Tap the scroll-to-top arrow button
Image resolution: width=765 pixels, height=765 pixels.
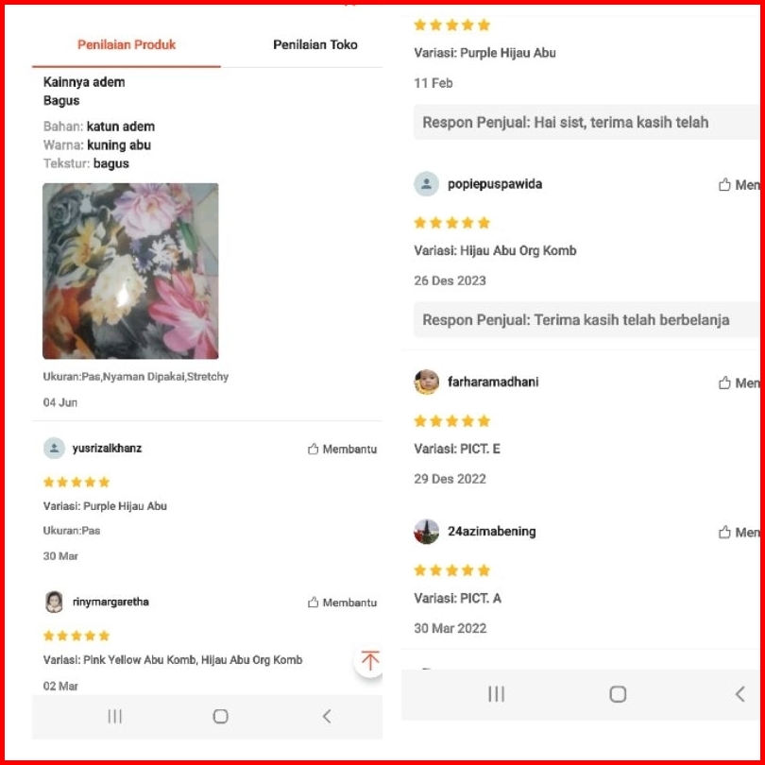[369, 660]
